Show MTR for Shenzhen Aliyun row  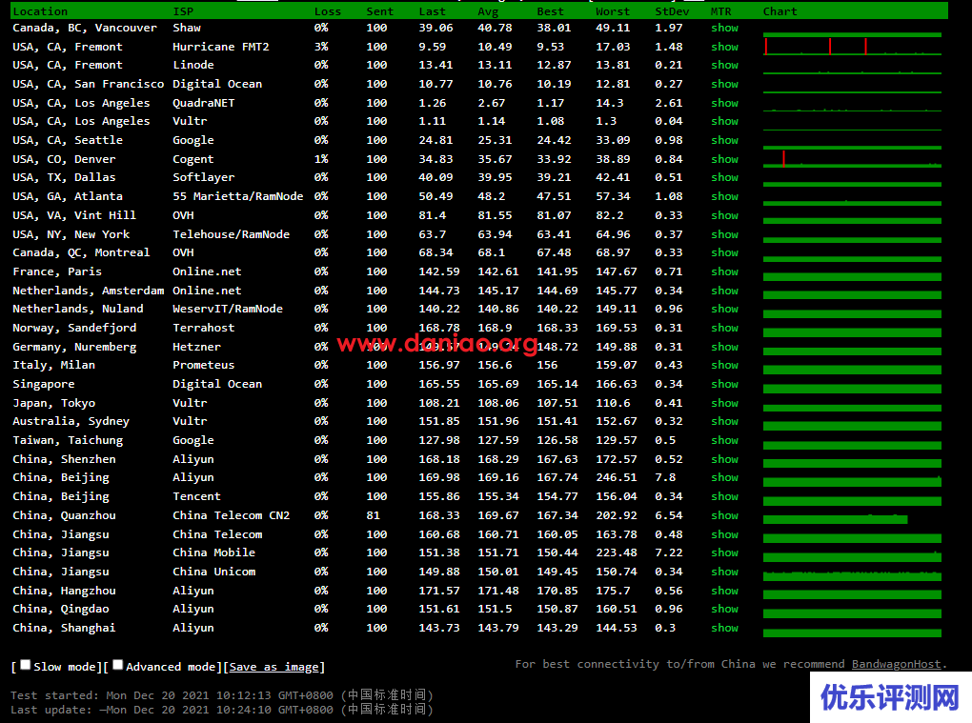[x=724, y=460]
